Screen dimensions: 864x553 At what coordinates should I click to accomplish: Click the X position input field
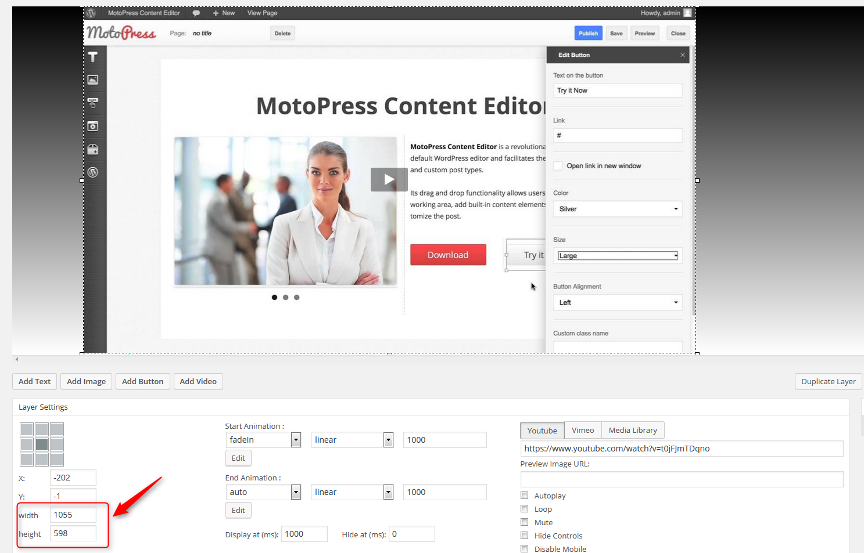(73, 478)
